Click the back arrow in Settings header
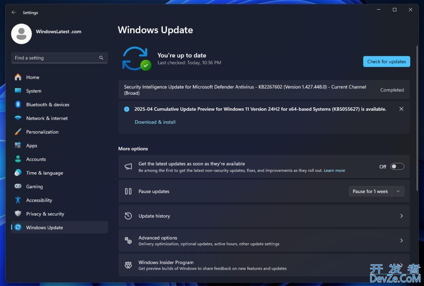The height and width of the screenshot is (286, 424). pyautogui.click(x=14, y=12)
